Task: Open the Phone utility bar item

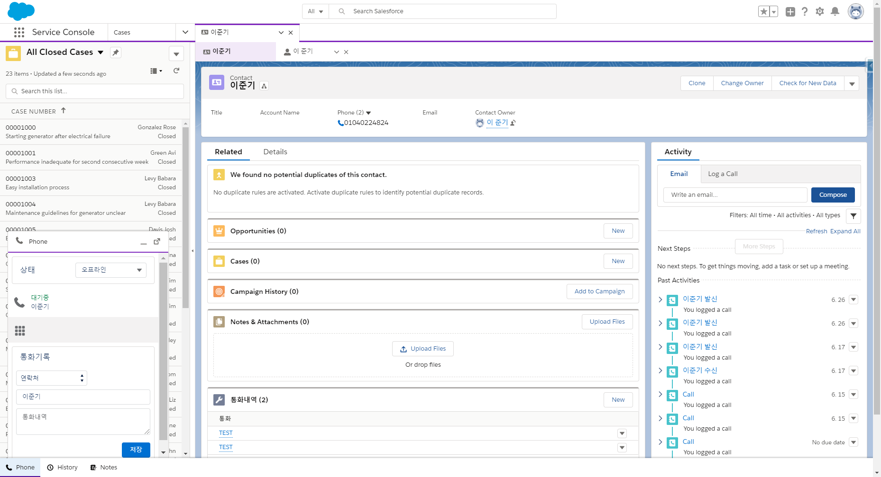Action: 20,468
